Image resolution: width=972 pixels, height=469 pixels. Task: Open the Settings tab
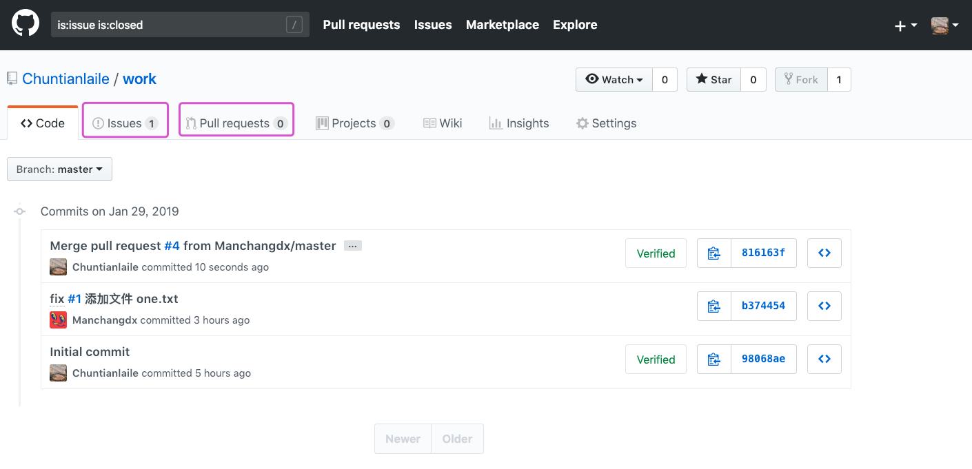[607, 123]
